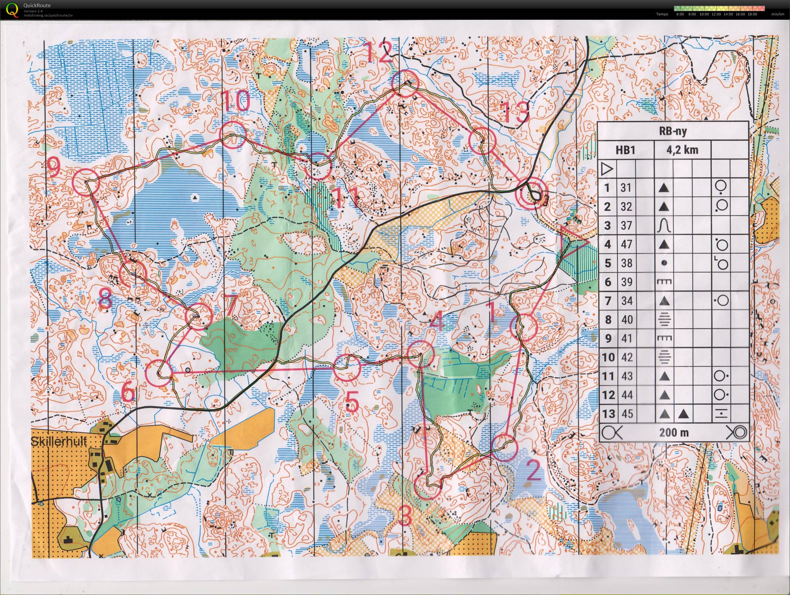Click the QuickRoute title text

[37, 5]
